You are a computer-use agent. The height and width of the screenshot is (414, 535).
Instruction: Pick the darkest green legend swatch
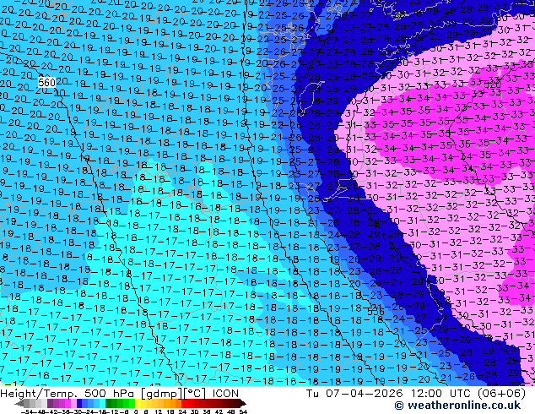coord(109,403)
